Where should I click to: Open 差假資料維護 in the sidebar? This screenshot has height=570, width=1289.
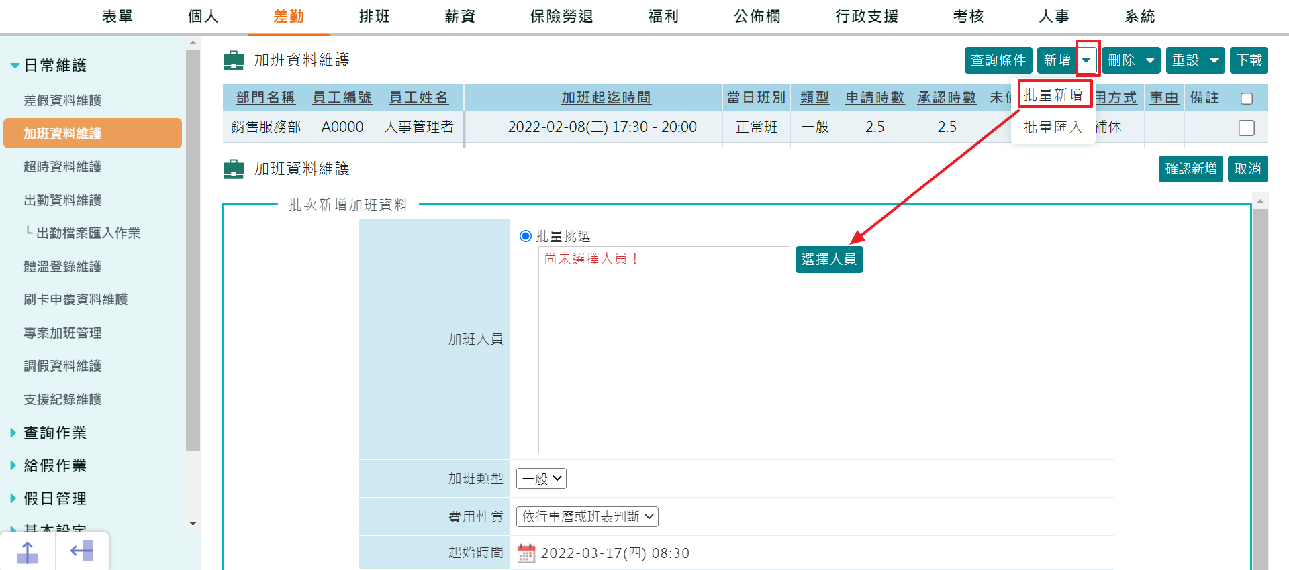[63, 101]
